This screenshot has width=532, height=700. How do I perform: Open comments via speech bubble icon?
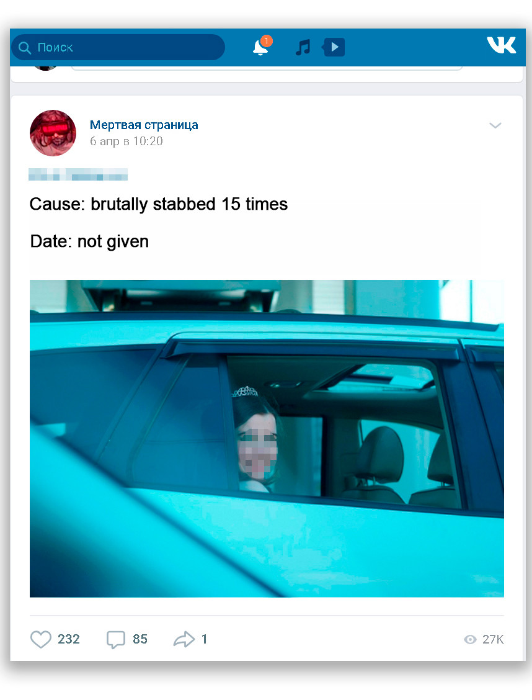[115, 639]
